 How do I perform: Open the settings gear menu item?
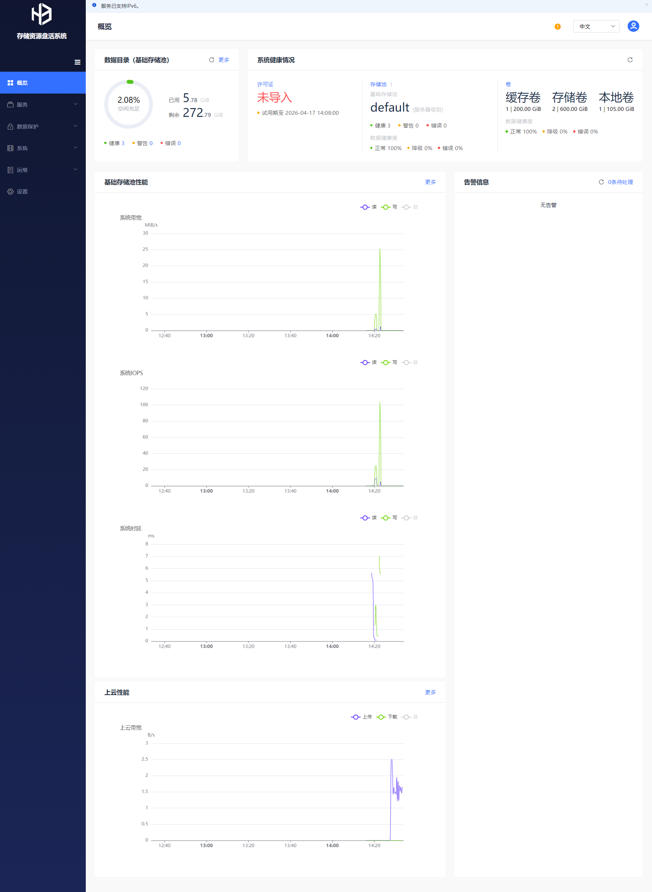(22, 191)
